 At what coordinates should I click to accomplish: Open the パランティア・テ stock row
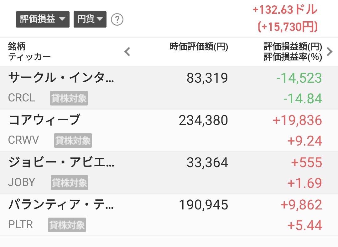click(169, 215)
